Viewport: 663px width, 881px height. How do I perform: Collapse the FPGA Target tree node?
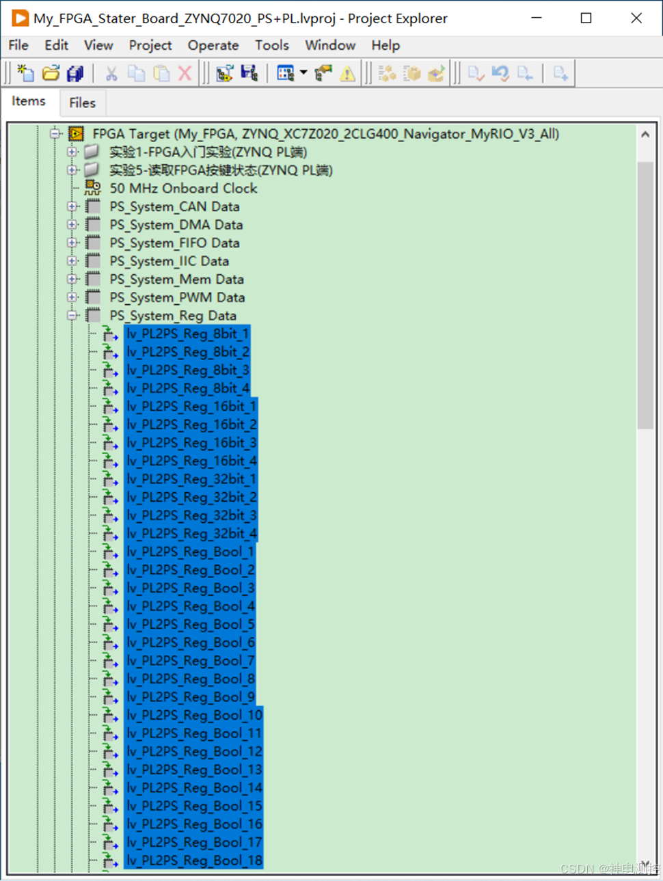pyautogui.click(x=55, y=134)
